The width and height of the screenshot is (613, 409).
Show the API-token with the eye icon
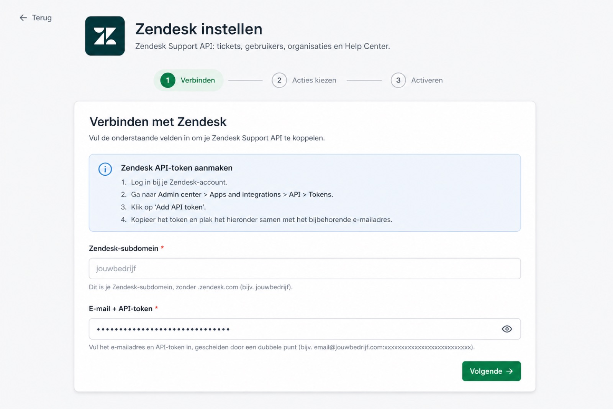tap(507, 329)
